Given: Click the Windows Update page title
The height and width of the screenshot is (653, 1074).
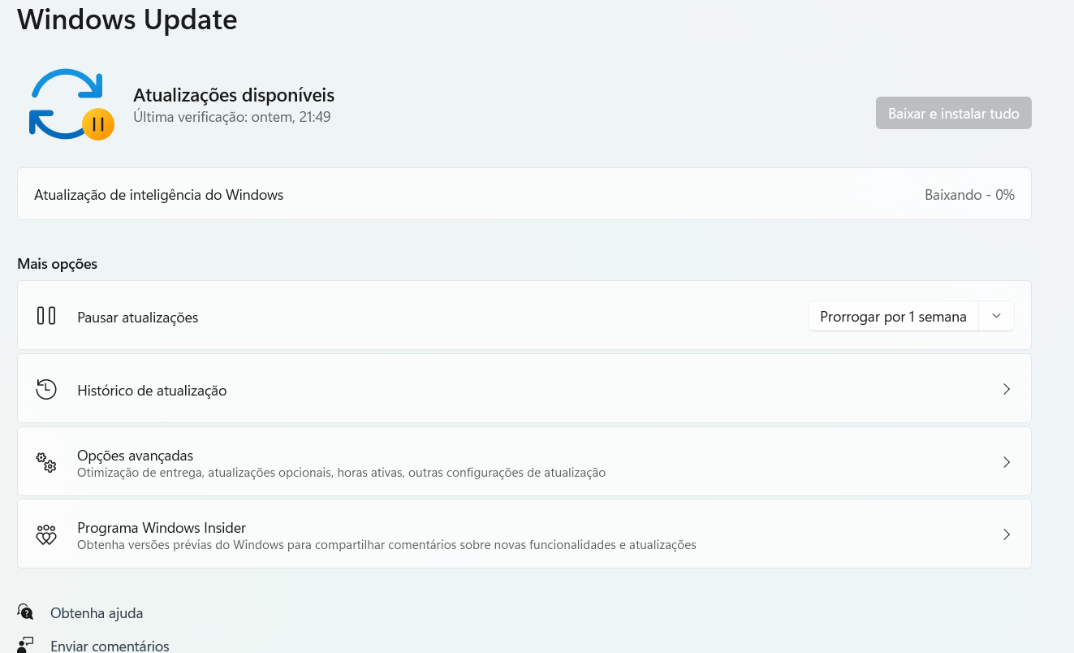Looking at the screenshot, I should pos(127,18).
